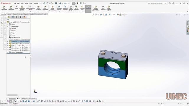Choose Linear Component Pattern
Image resolution: width=189 pixels, height=106 pixels.
point(30,8)
